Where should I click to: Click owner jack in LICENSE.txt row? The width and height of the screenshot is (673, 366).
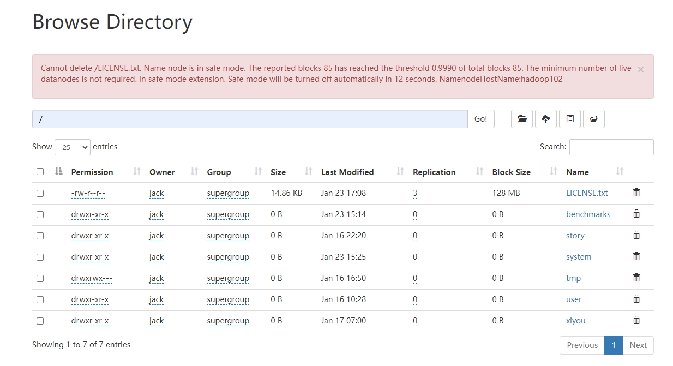coord(157,193)
